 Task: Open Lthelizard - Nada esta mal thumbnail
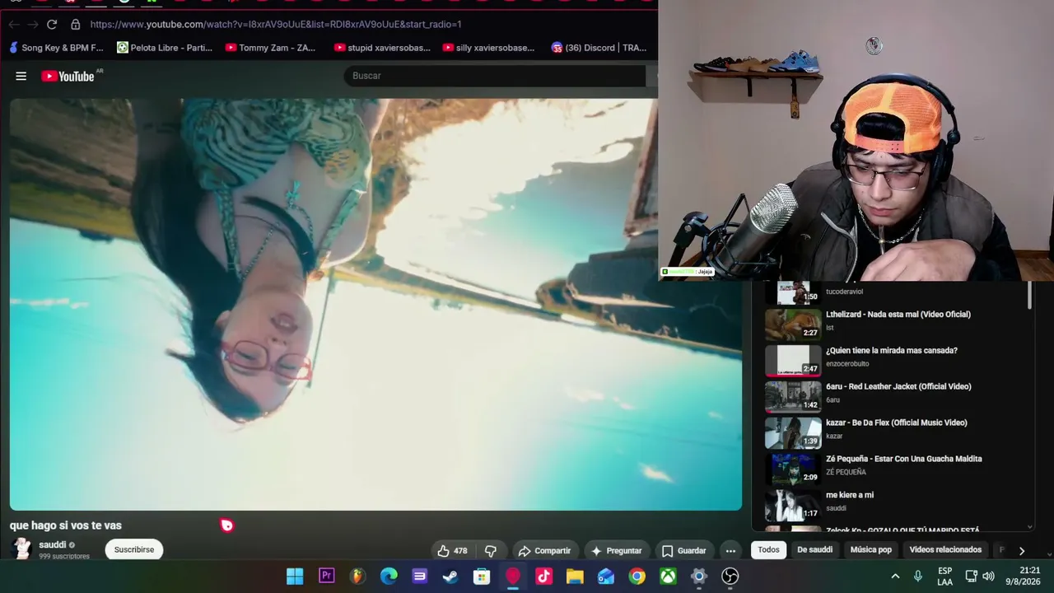pyautogui.click(x=793, y=325)
